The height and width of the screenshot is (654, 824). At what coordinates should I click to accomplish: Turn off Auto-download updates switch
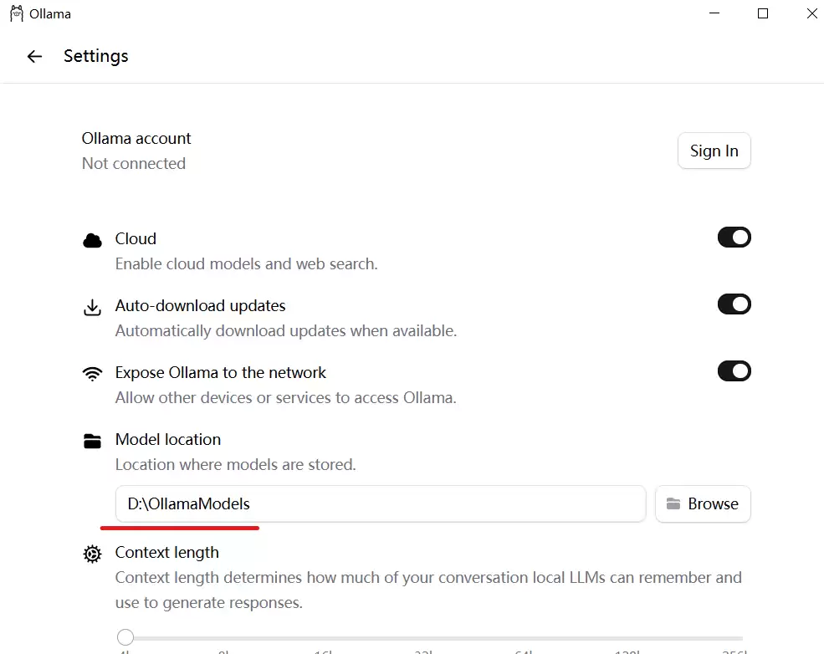[x=734, y=304]
